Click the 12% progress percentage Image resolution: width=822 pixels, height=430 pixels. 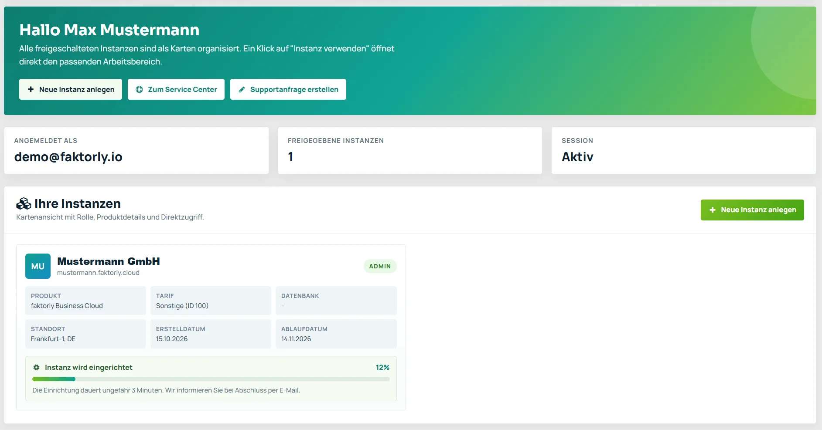point(382,367)
